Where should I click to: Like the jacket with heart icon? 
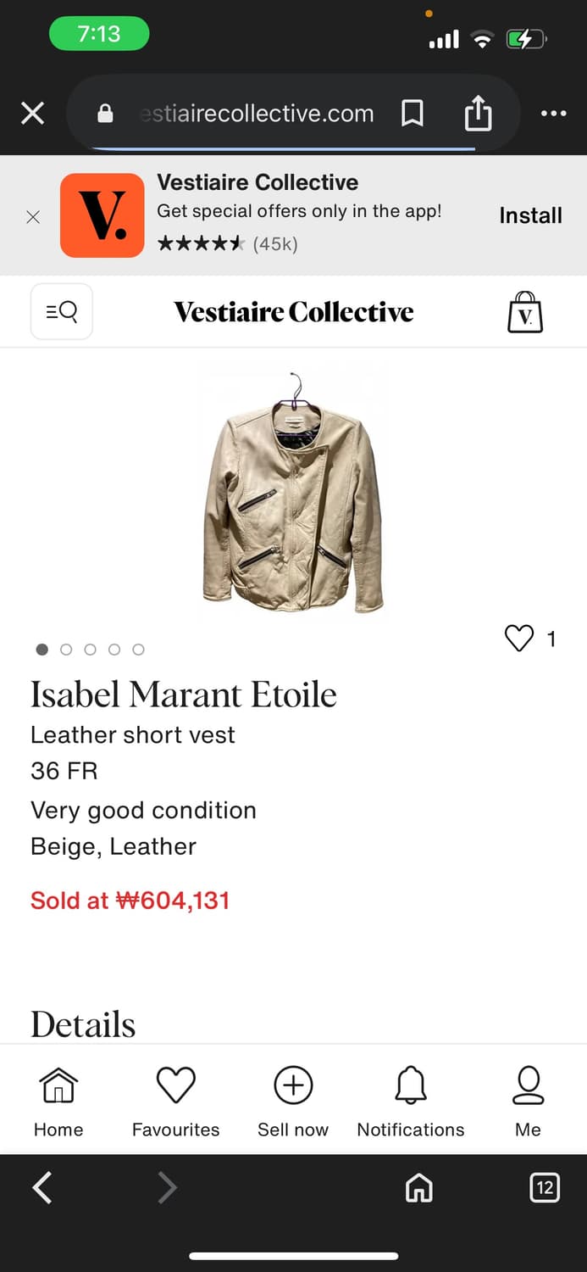click(x=519, y=639)
